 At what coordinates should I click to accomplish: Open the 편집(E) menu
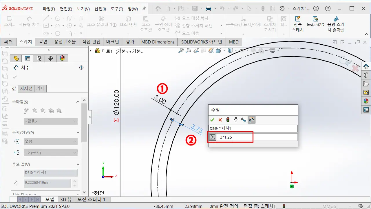(x=66, y=9)
